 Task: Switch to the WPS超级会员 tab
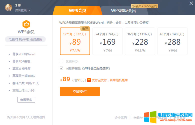(123, 11)
